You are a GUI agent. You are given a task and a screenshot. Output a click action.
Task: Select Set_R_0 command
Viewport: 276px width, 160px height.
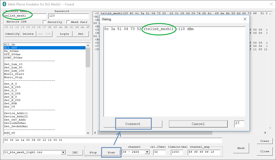tap(45, 84)
